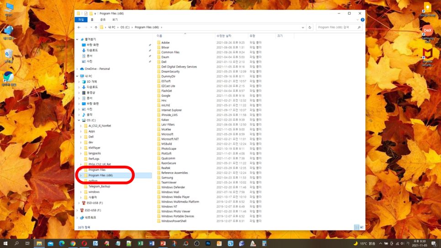Screen dimensions: 441x248
Task: Select the Common Files folder
Action: [x=170, y=52]
